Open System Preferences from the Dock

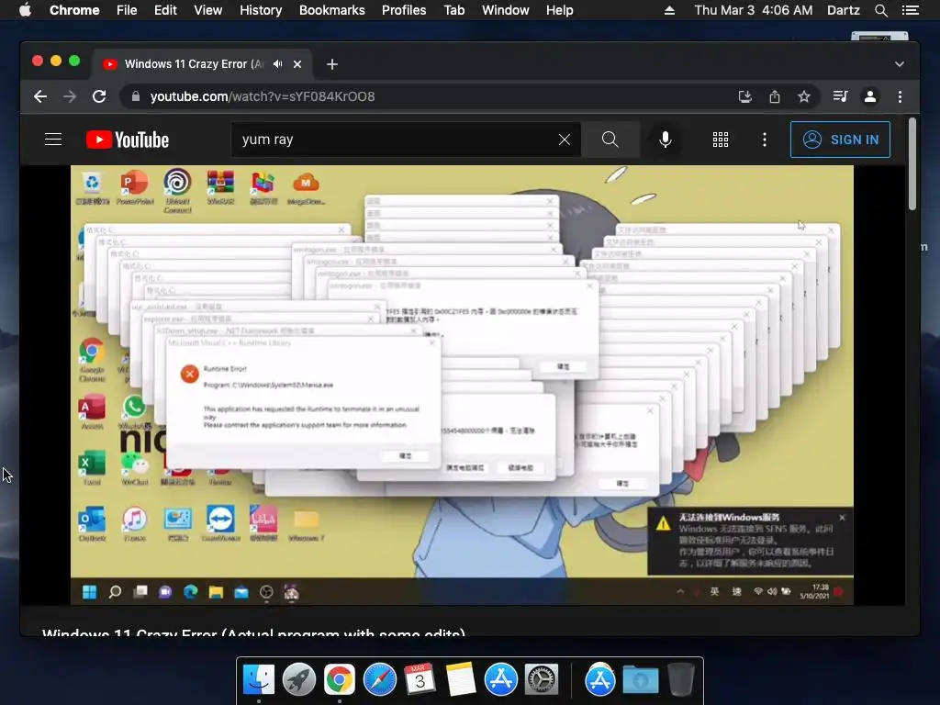tap(542, 680)
